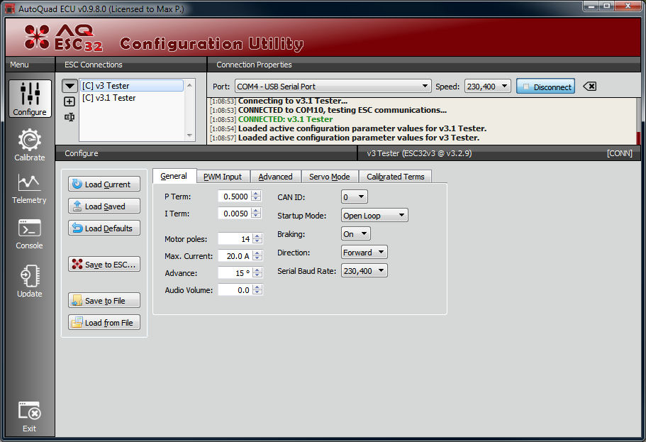Click Load Defaults button
The height and width of the screenshot is (442, 646).
(104, 228)
